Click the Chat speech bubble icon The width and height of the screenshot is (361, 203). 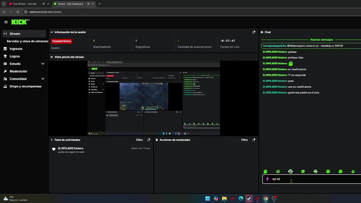pos(262,32)
